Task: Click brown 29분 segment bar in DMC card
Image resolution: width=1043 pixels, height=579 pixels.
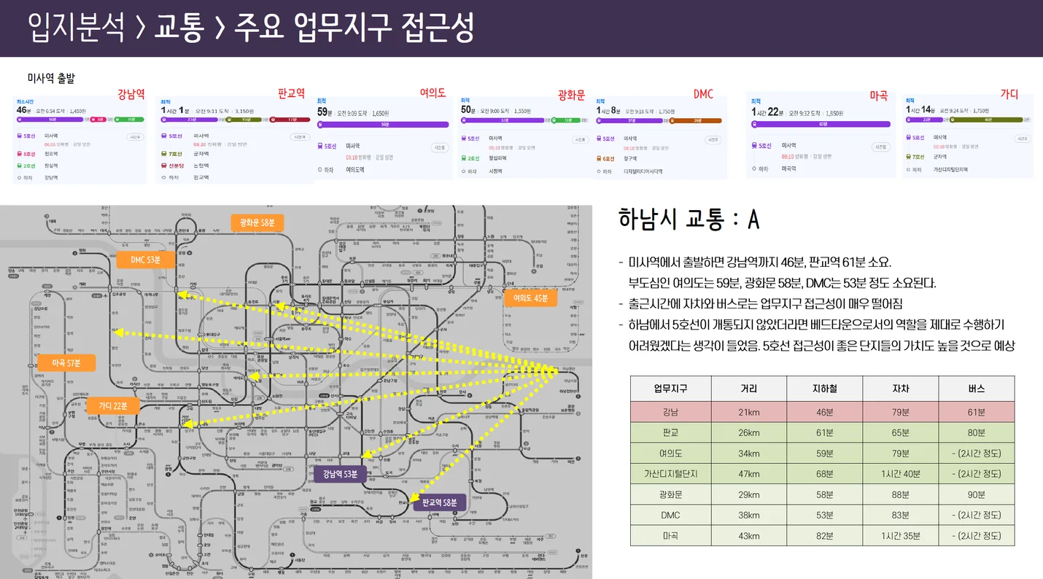Action: coord(696,120)
